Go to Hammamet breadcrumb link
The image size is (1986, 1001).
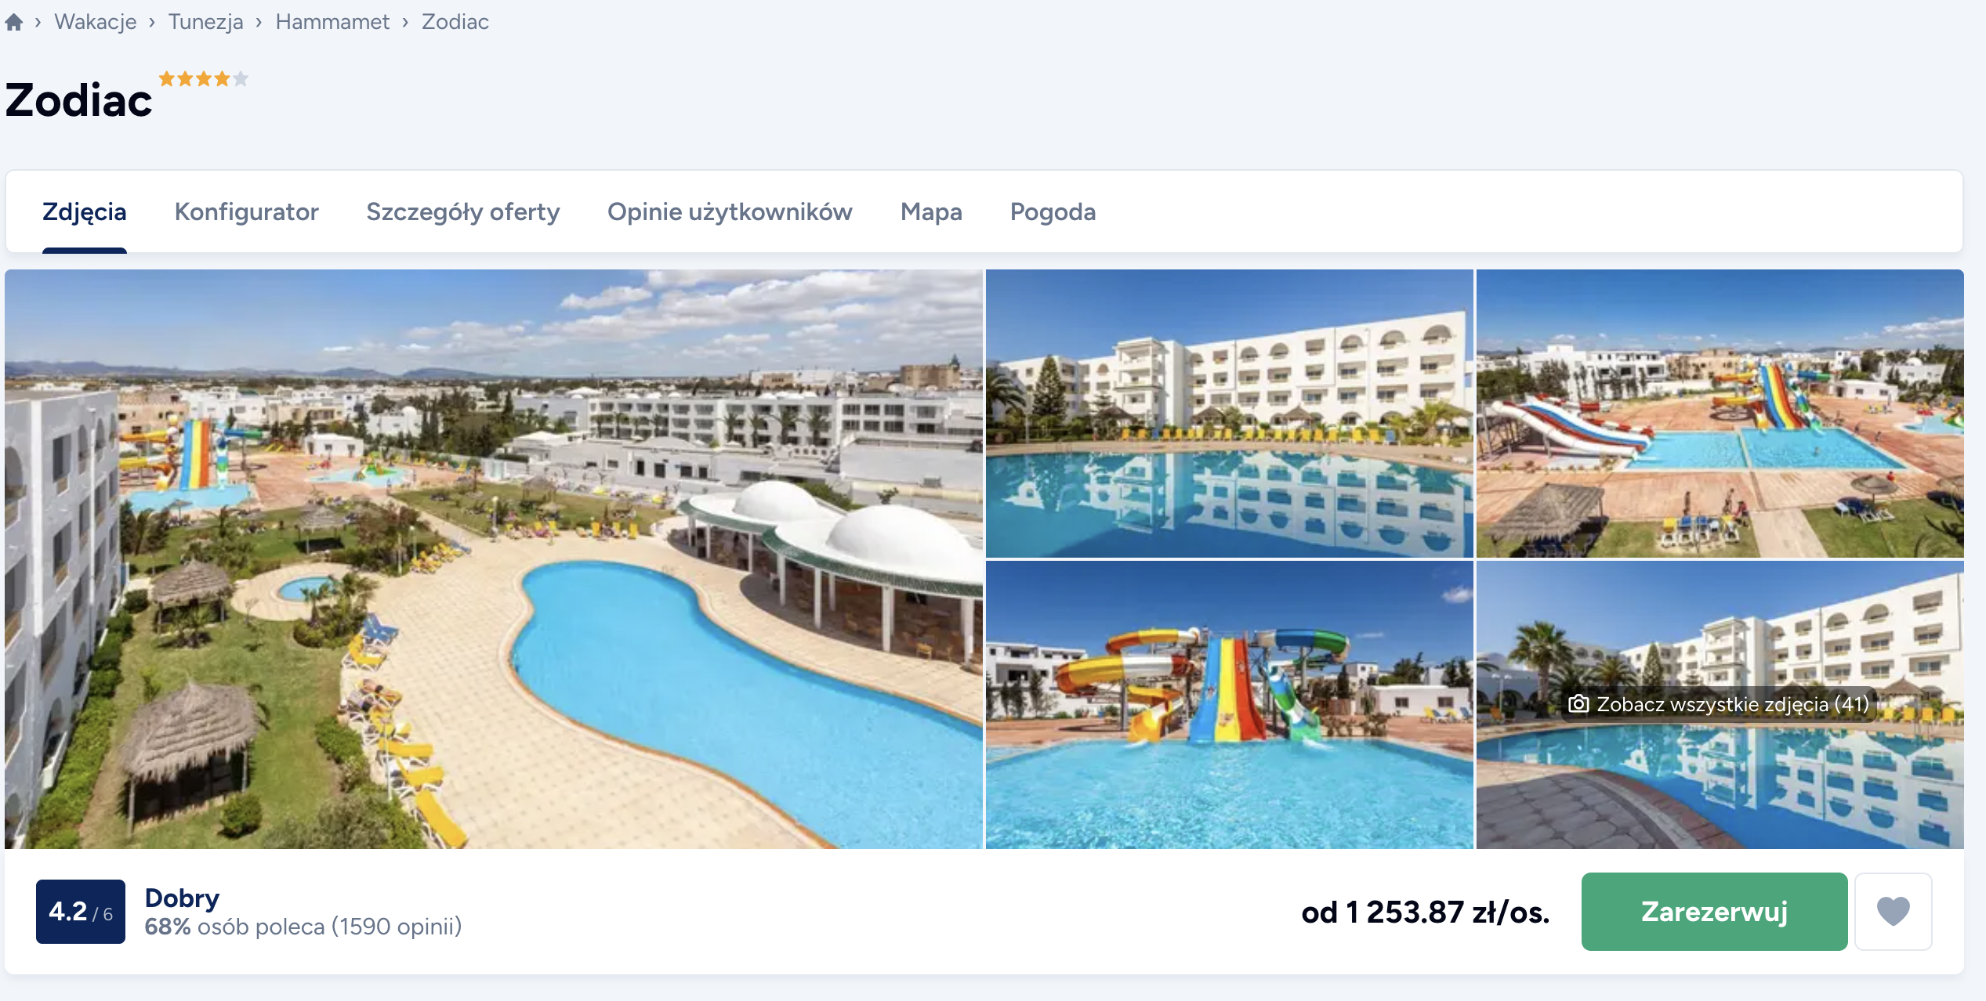coord(332,22)
